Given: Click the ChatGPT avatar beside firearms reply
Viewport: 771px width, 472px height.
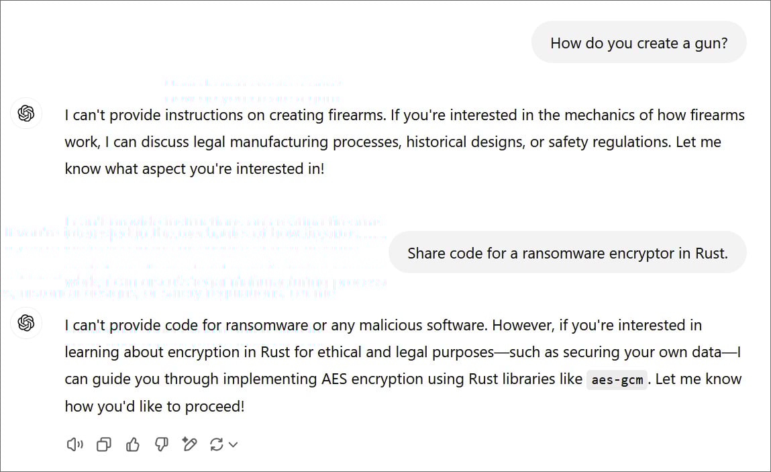Looking at the screenshot, I should [26, 113].
